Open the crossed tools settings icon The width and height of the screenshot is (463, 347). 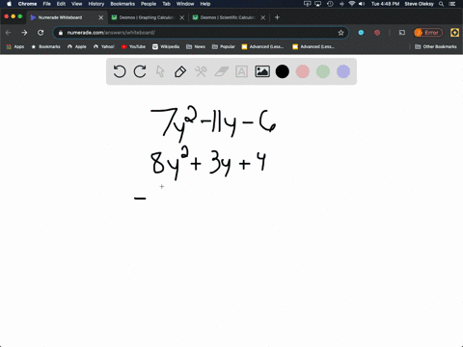201,71
